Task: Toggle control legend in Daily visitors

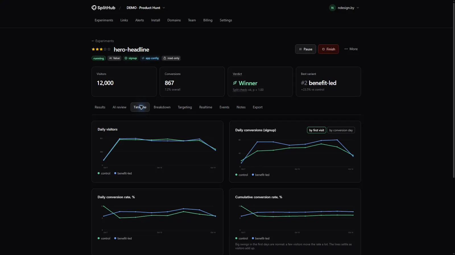Action: (104, 173)
